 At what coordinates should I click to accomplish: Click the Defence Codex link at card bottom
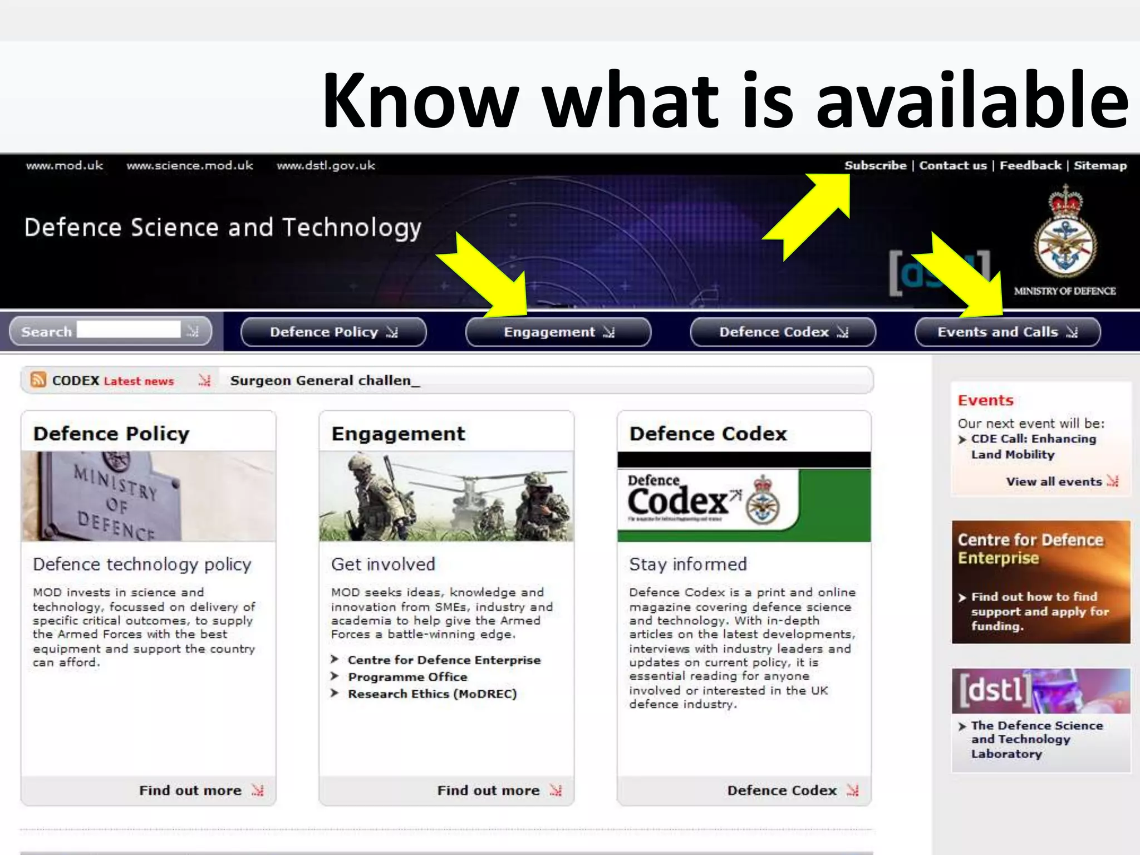[x=782, y=790]
